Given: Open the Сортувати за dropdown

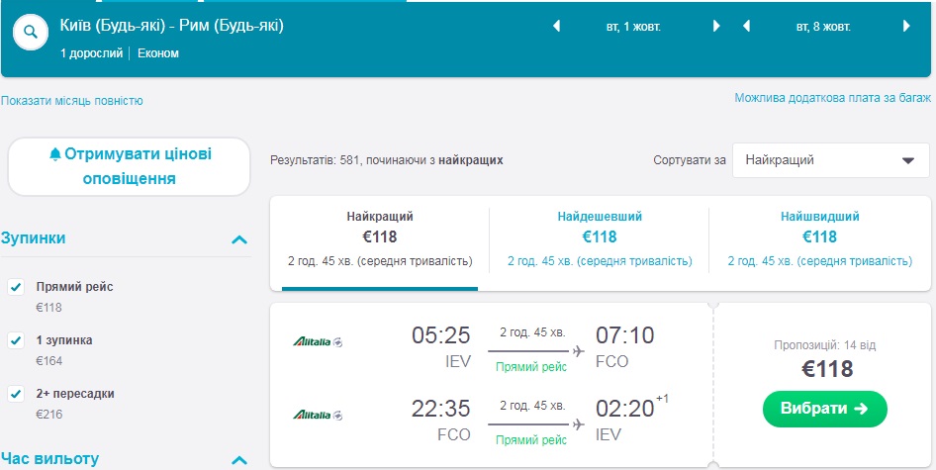Looking at the screenshot, I should pos(830,160).
